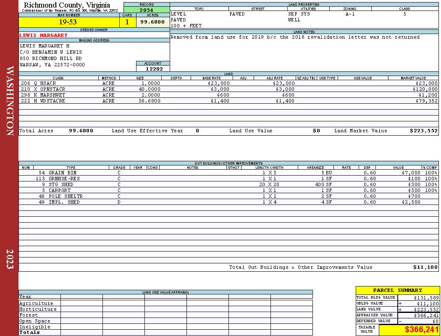Select 100 + FEET topo entry
Image resolution: width=441 pixels, height=336 pixels.
tap(186, 26)
